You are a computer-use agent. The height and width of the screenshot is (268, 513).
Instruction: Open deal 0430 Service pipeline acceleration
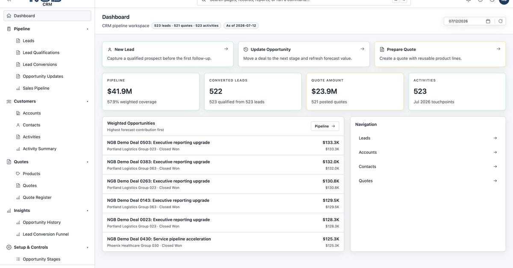pyautogui.click(x=223, y=242)
